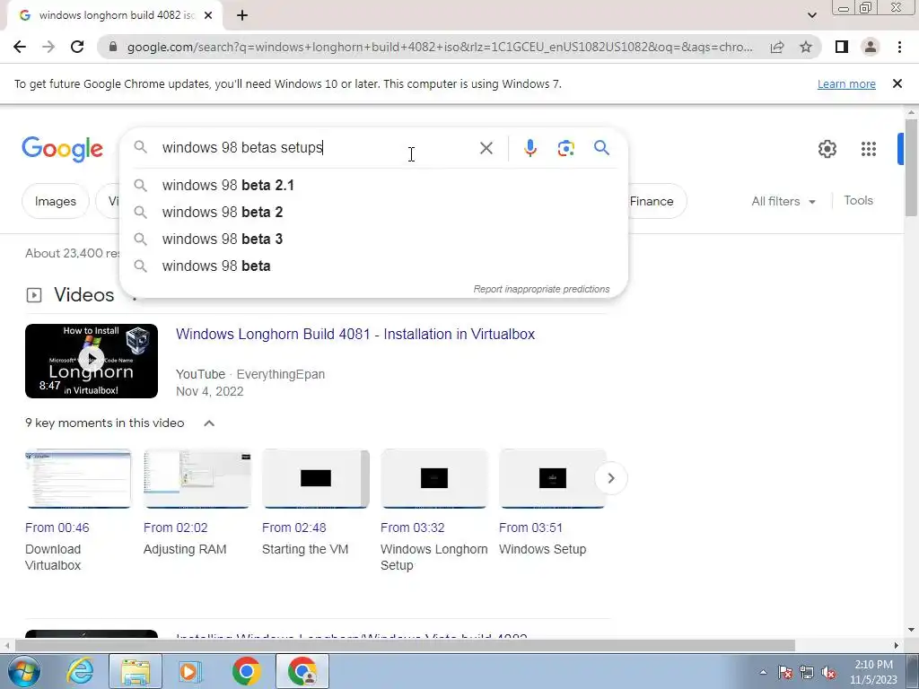Choose suggestion windows 98 beta 2
The width and height of the screenshot is (919, 689).
coord(373,212)
